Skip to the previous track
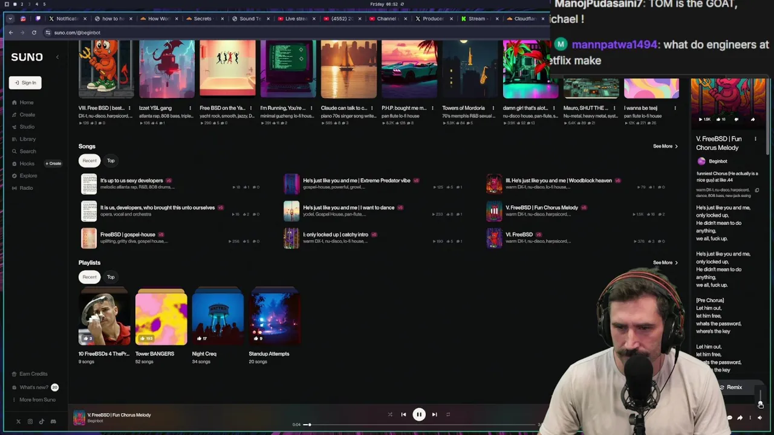 click(x=403, y=414)
